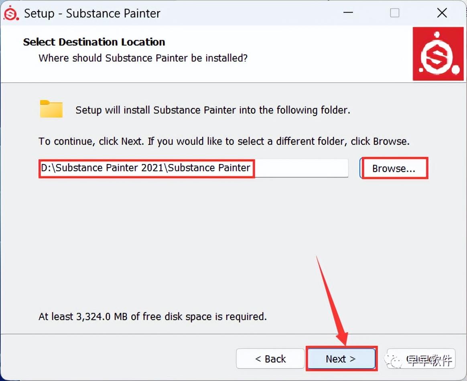
Task: Click "Where should Substance Painter be installed?" text
Action: (143, 58)
